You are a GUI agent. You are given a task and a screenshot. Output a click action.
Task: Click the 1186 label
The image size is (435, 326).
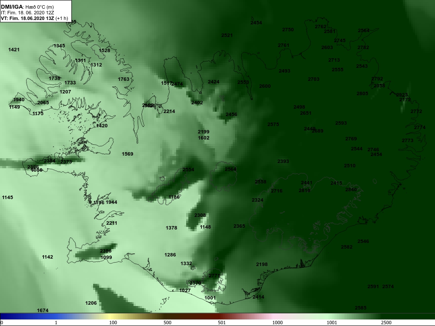pos(174,197)
